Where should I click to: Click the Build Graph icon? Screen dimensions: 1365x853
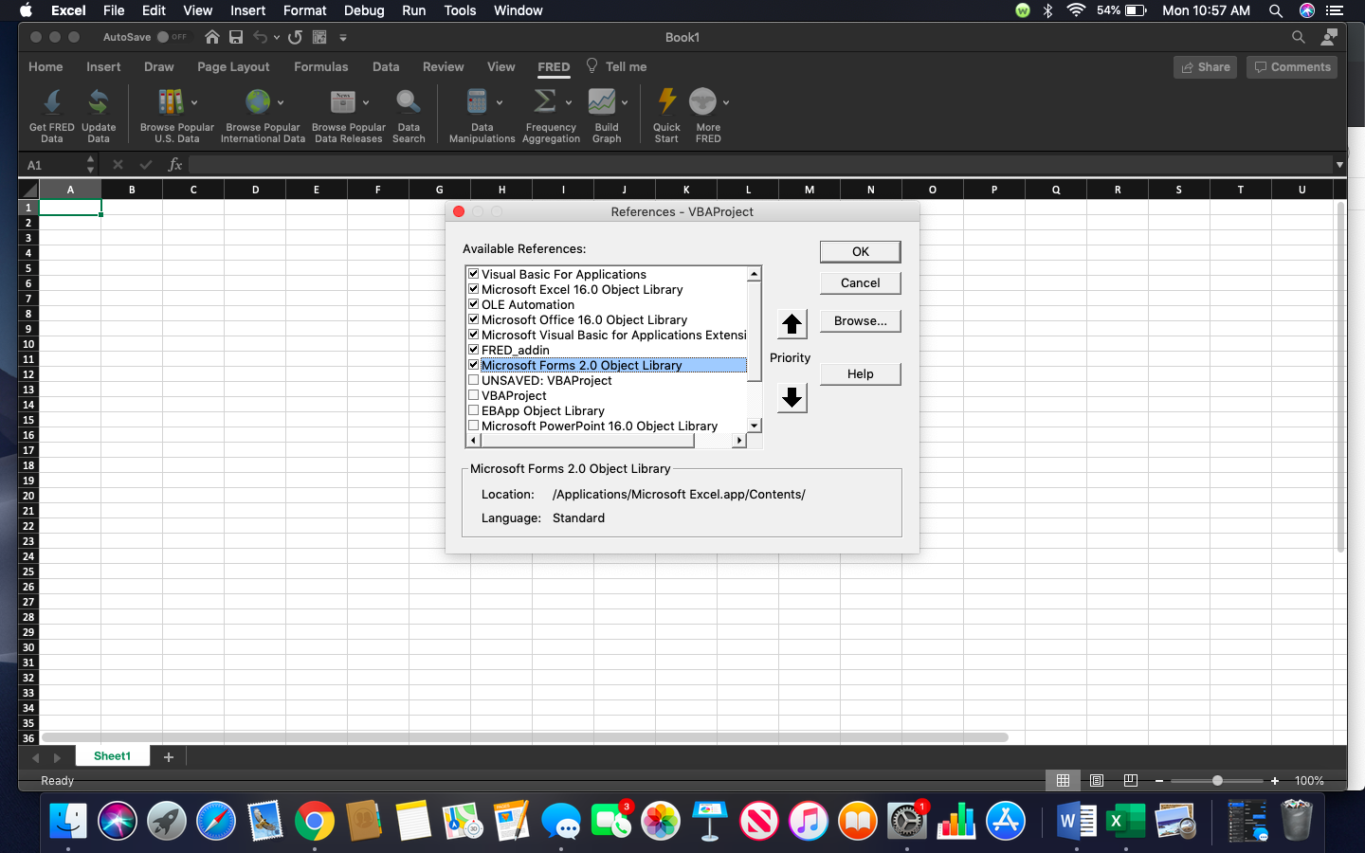click(602, 102)
